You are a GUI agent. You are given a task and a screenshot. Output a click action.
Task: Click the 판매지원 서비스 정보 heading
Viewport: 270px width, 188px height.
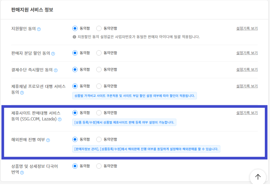tap(32, 10)
